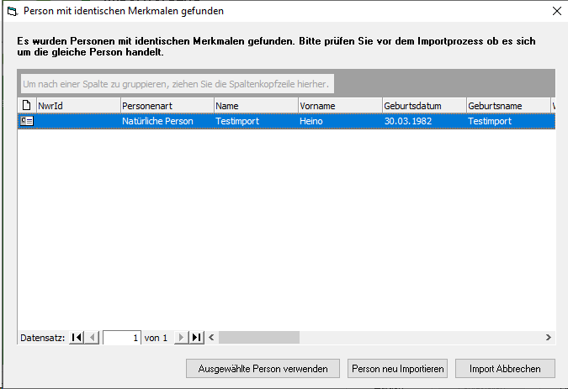Click the record number input field
Image resolution: width=568 pixels, height=389 pixels.
122,338
